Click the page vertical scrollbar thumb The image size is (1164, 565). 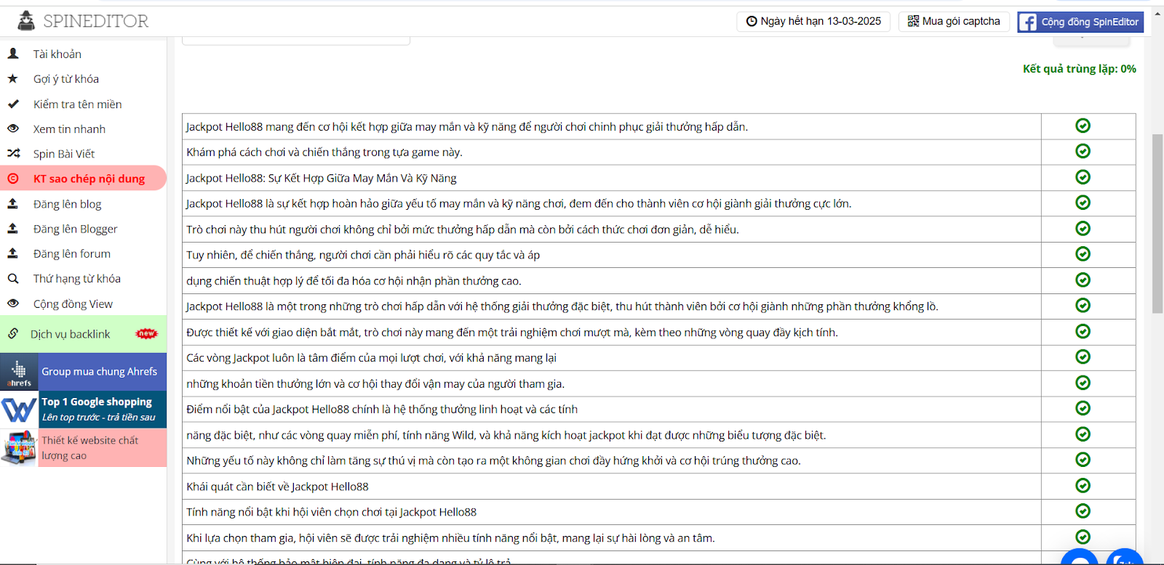click(1157, 224)
